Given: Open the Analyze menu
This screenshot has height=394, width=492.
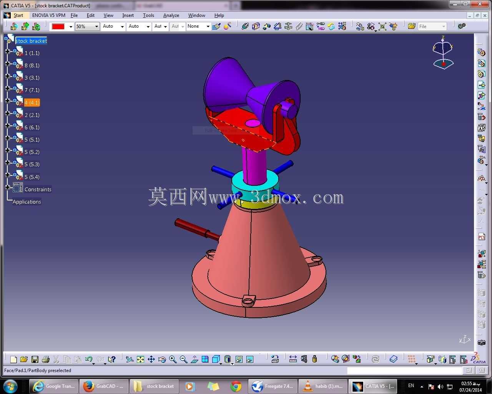Looking at the screenshot, I should [171, 15].
